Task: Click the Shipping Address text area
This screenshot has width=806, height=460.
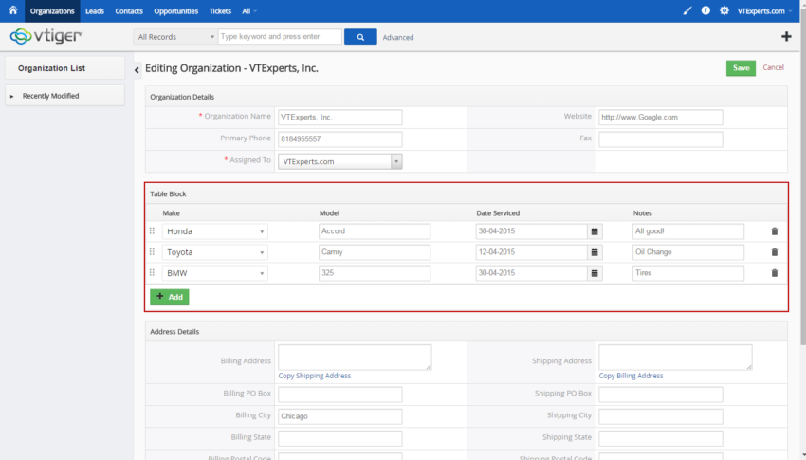Action: click(x=675, y=358)
